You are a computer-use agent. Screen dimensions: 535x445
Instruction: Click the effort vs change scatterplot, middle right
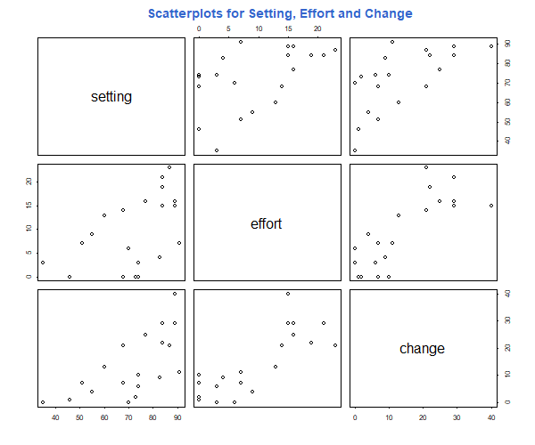click(424, 222)
